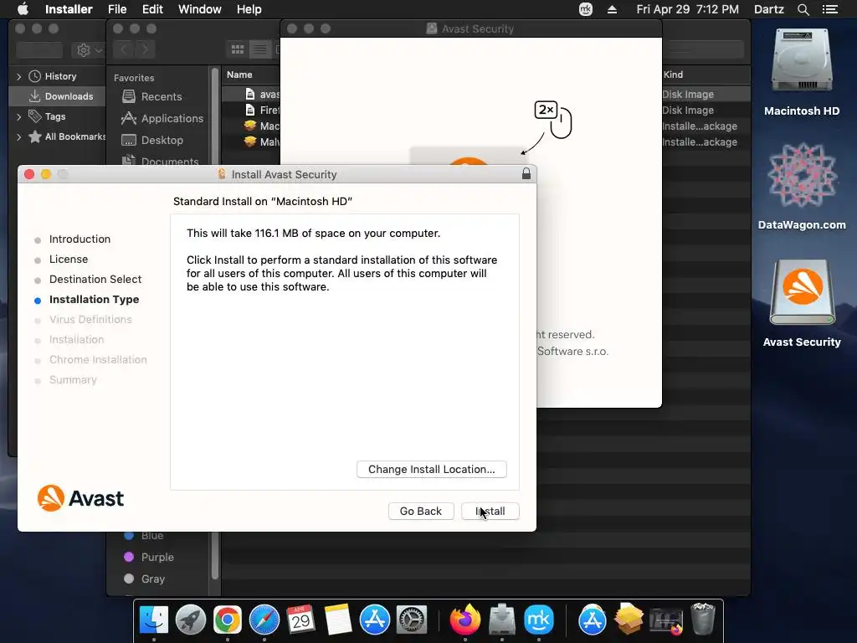Click the Go Back button
This screenshot has height=643, width=857.
pos(421,512)
